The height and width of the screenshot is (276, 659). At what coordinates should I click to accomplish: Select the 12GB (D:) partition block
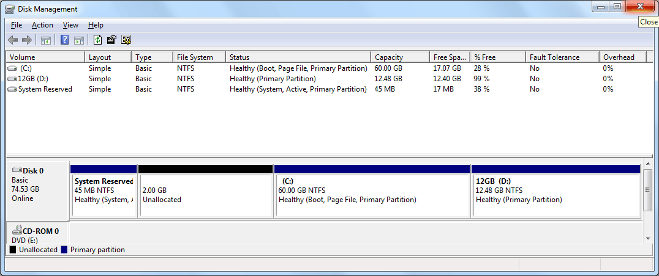[556, 191]
